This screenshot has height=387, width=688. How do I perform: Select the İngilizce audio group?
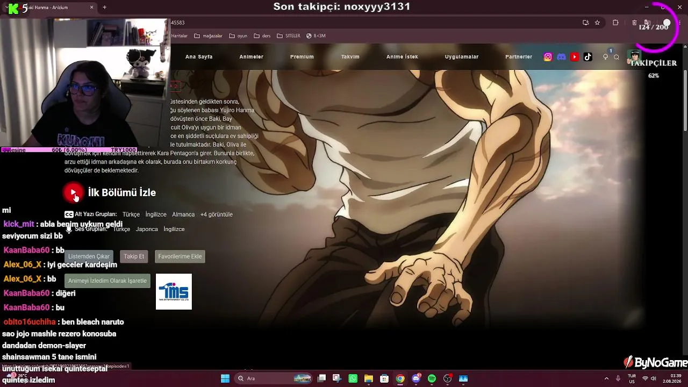174,229
